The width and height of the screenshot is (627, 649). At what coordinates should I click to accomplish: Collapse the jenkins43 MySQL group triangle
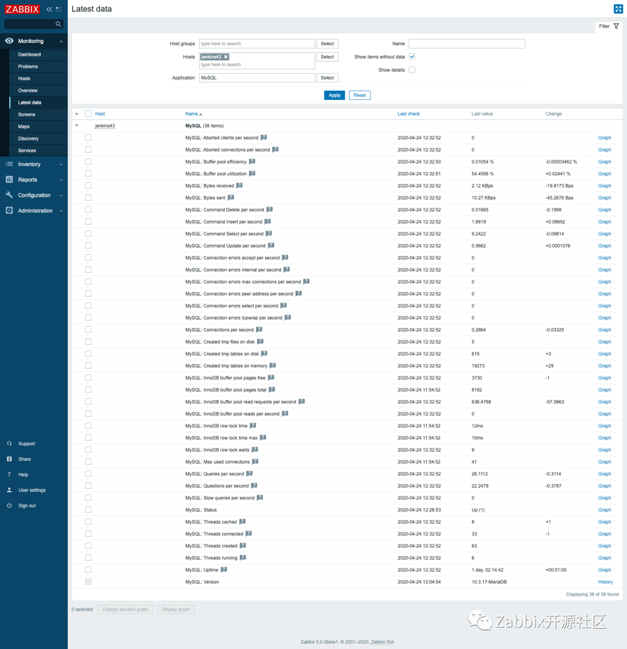77,125
